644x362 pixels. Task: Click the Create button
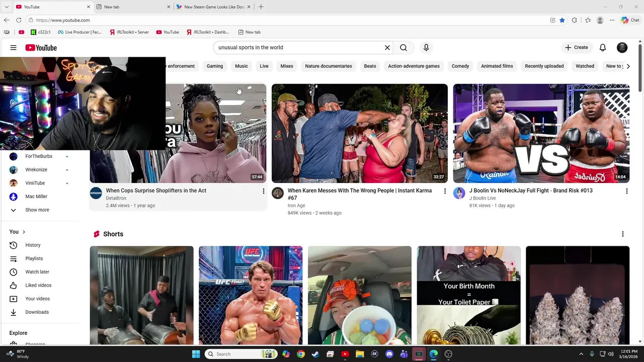click(577, 48)
